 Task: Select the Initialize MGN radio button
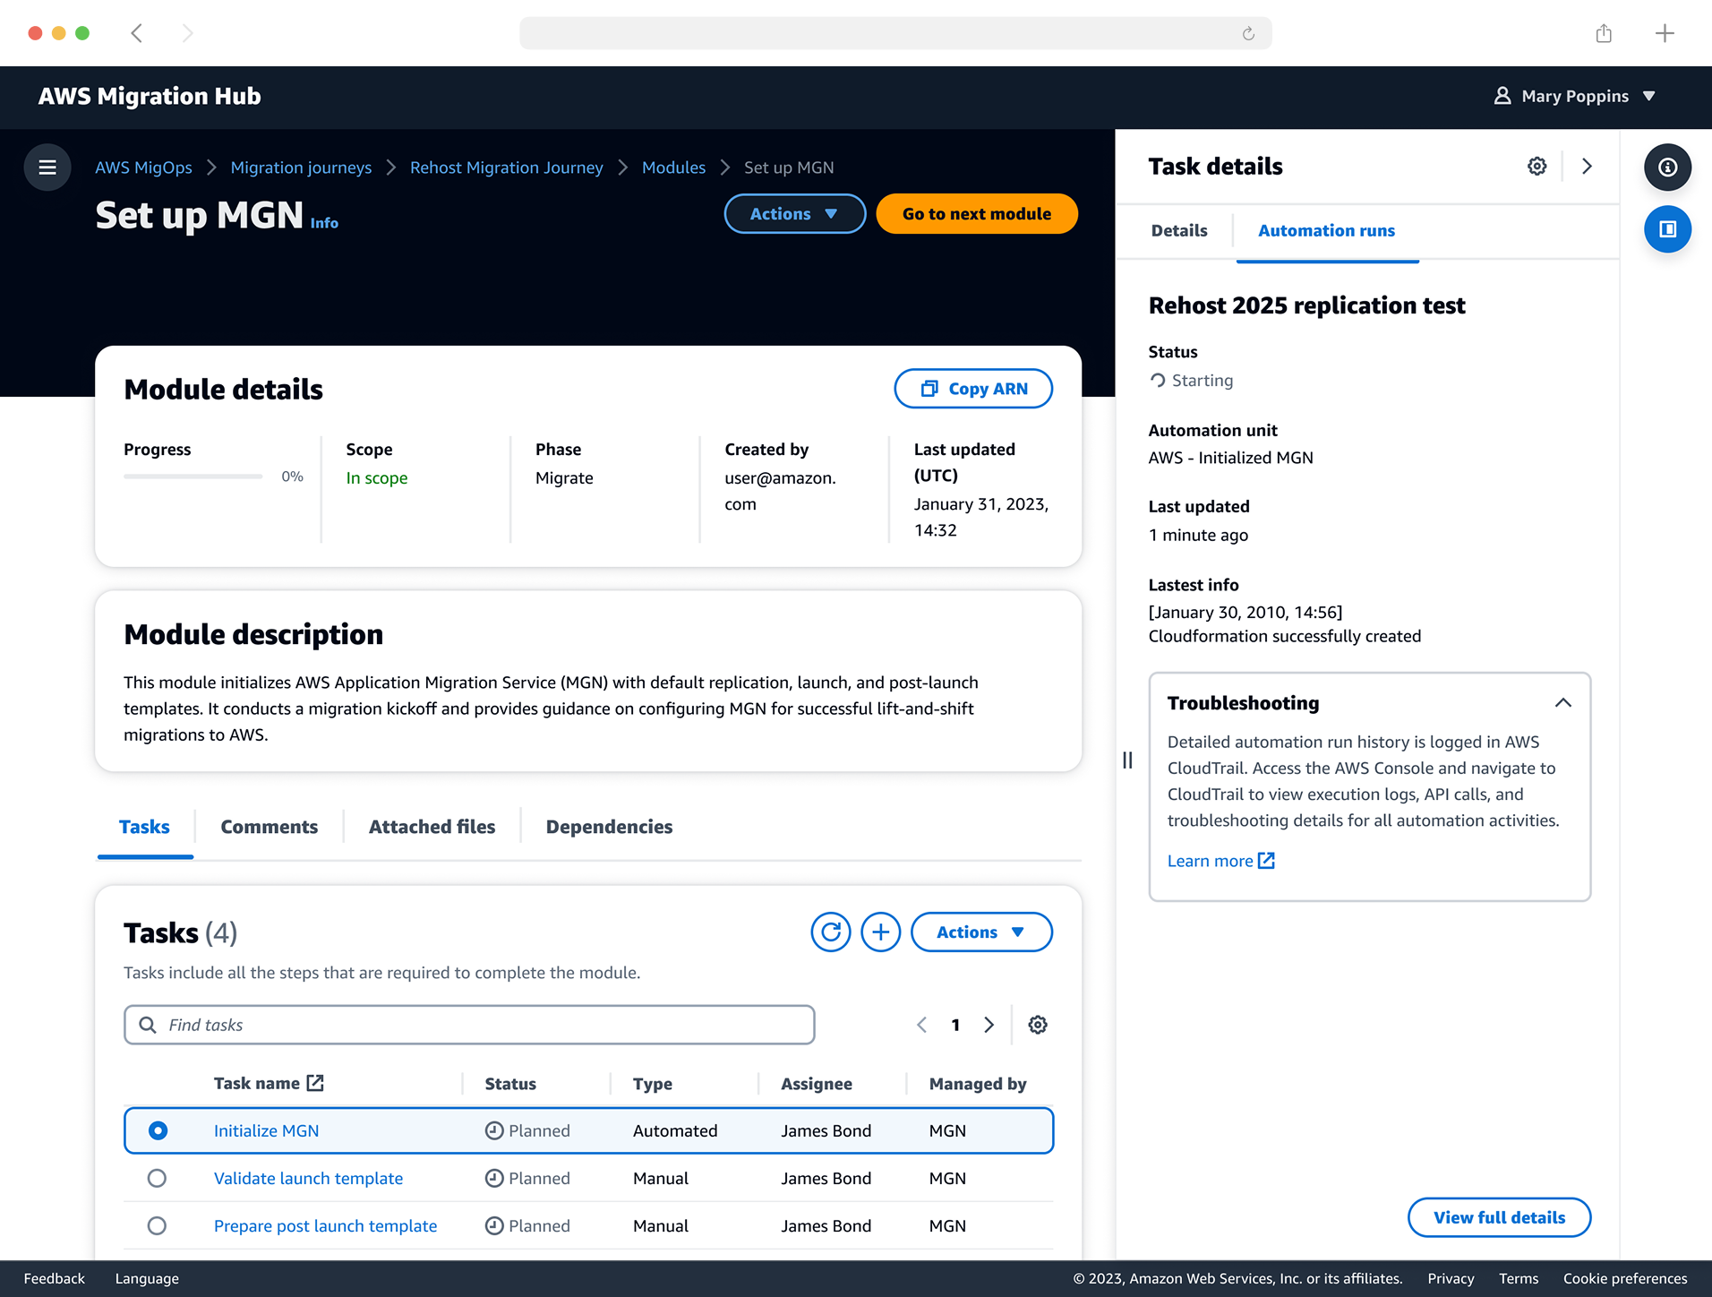pyautogui.click(x=158, y=1130)
